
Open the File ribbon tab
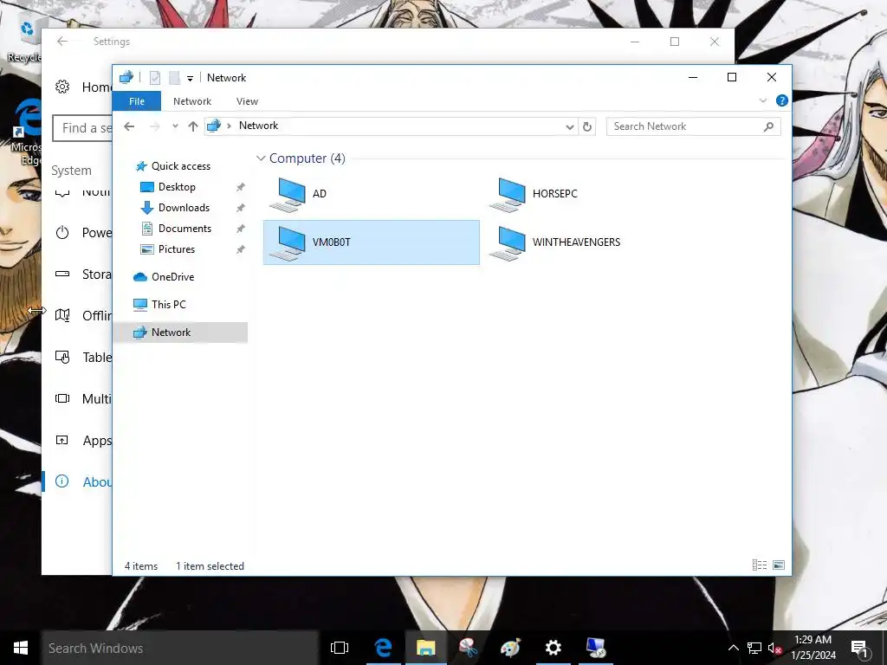(137, 101)
